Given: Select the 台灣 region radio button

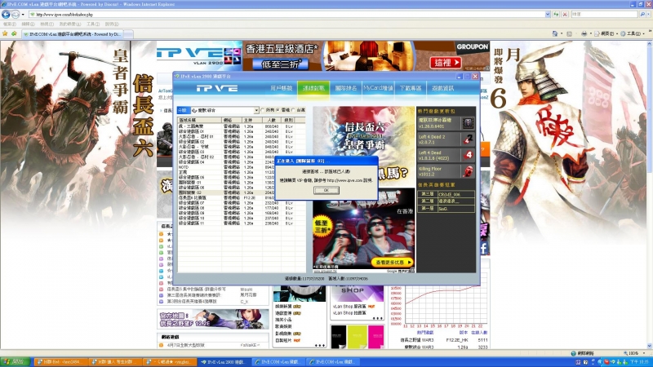Looking at the screenshot, I should click(x=295, y=109).
